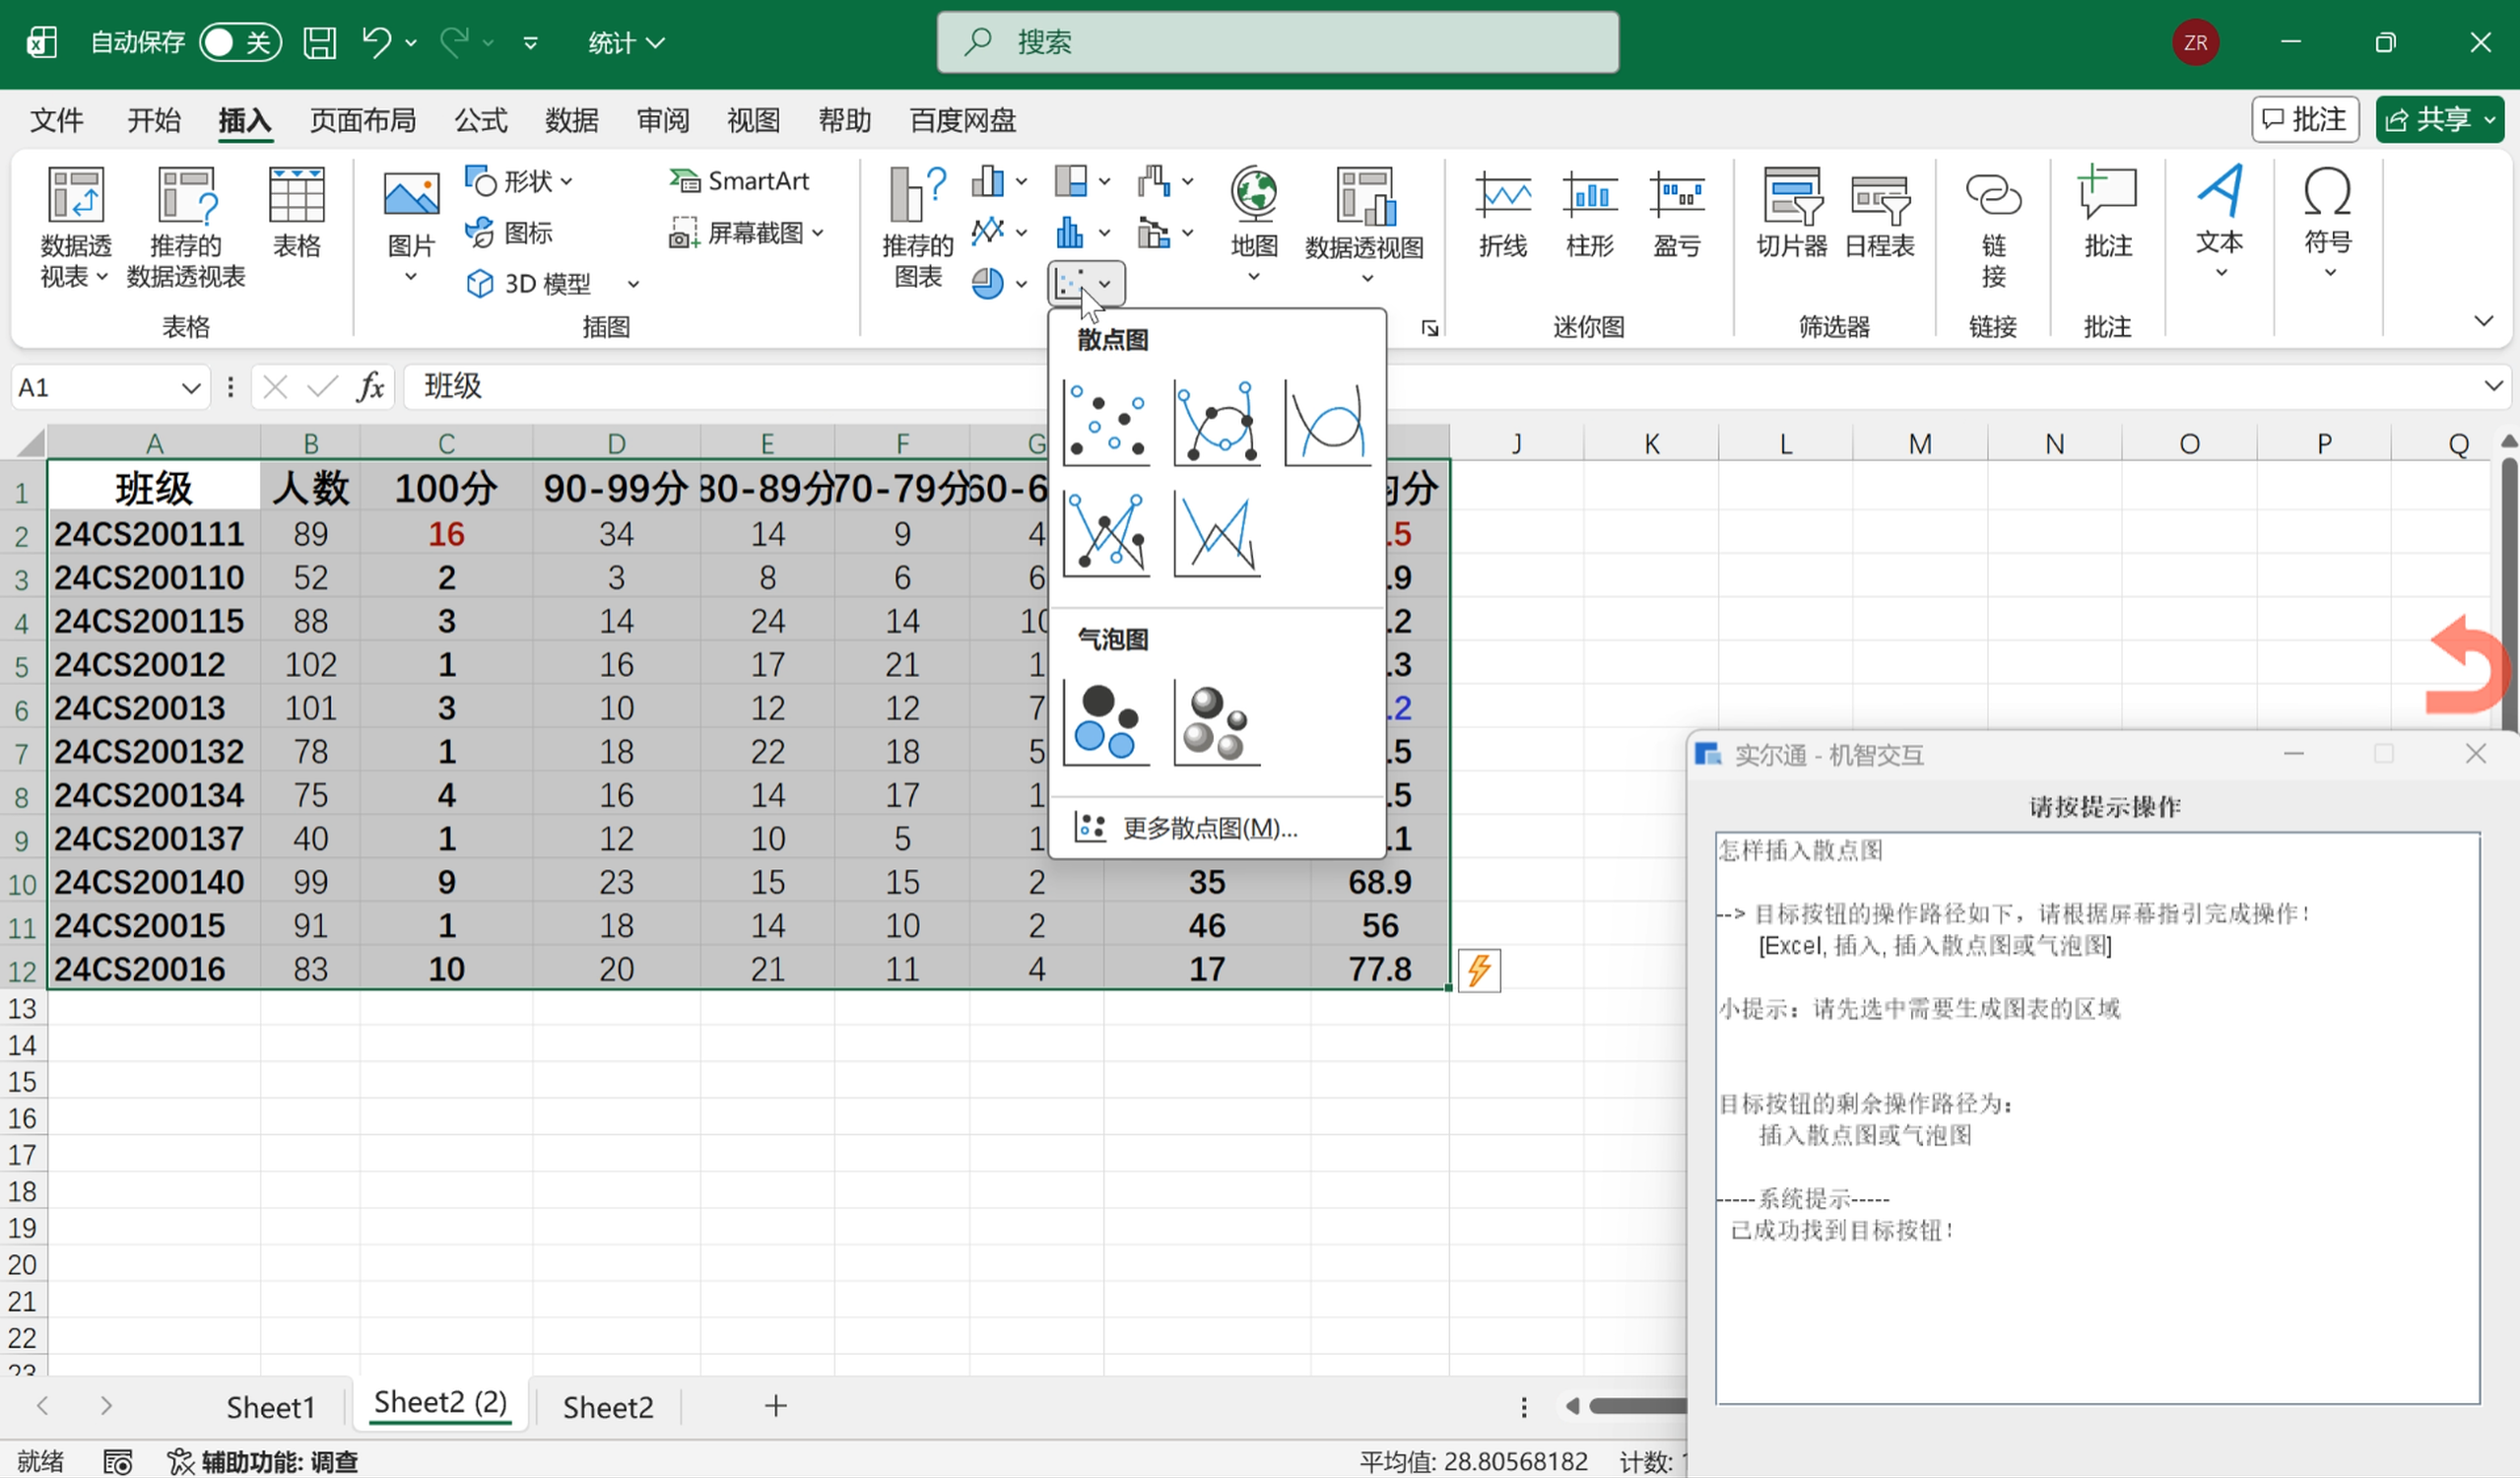Toggle the AutoSave switch

[239, 42]
